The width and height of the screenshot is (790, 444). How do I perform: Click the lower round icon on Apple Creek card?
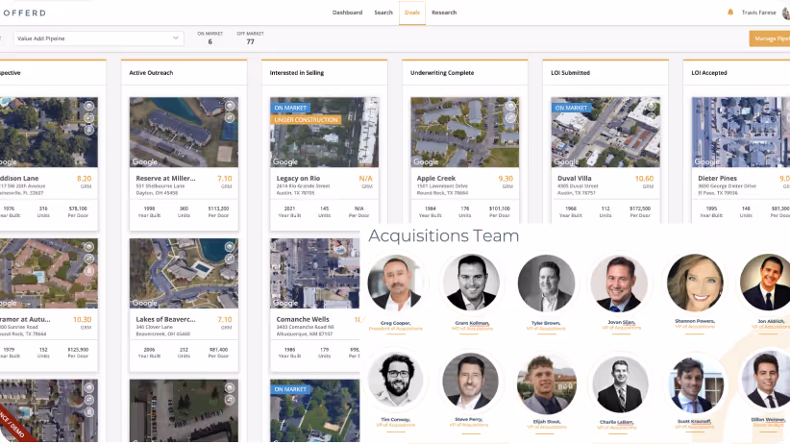pyautogui.click(x=510, y=118)
